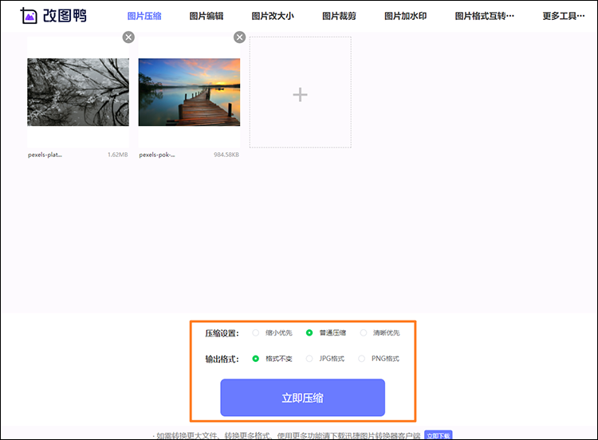Choose PNG格式 as output format
598x440 pixels.
click(364, 359)
